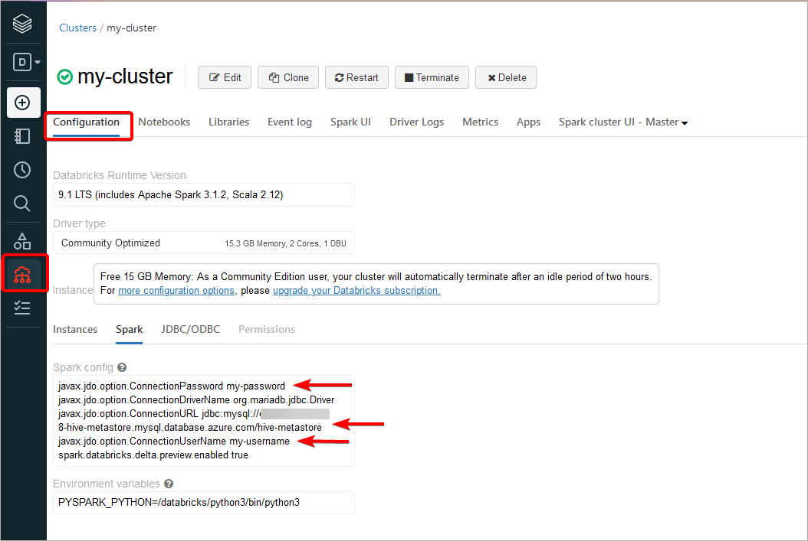Click the Restart cluster button
The height and width of the screenshot is (541, 808).
(356, 77)
